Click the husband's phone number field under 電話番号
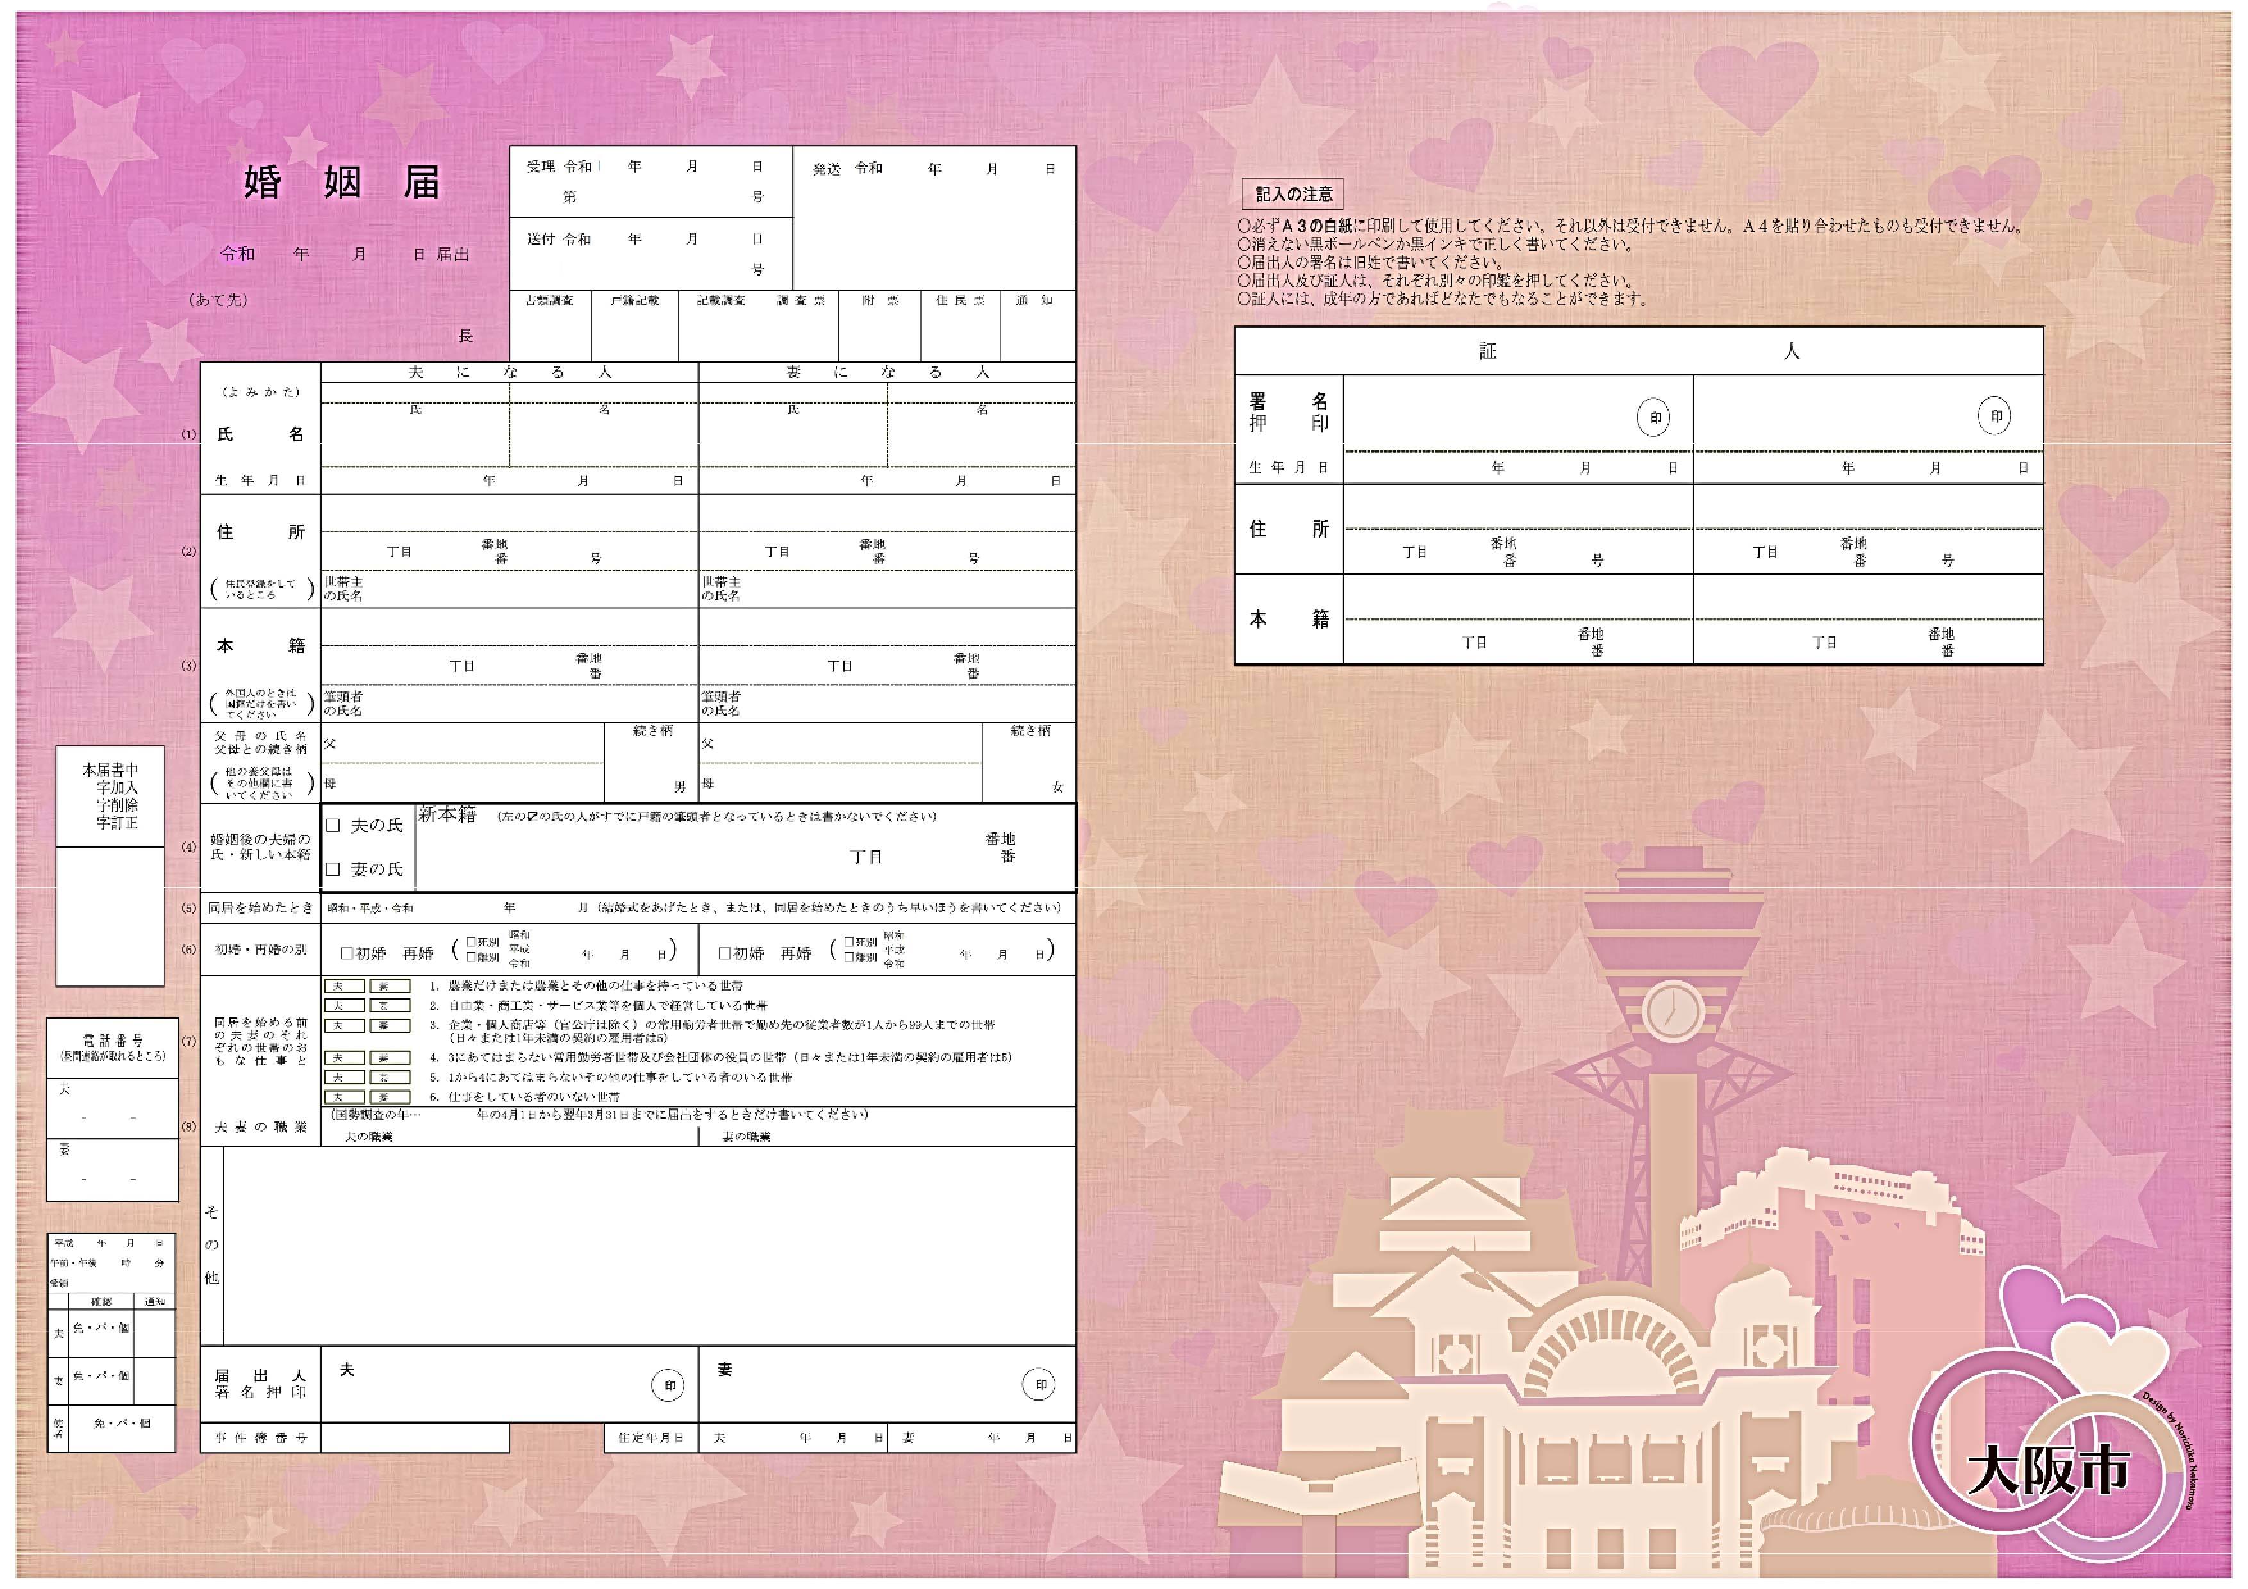Image resolution: width=2248 pixels, height=1589 pixels. click(113, 1108)
